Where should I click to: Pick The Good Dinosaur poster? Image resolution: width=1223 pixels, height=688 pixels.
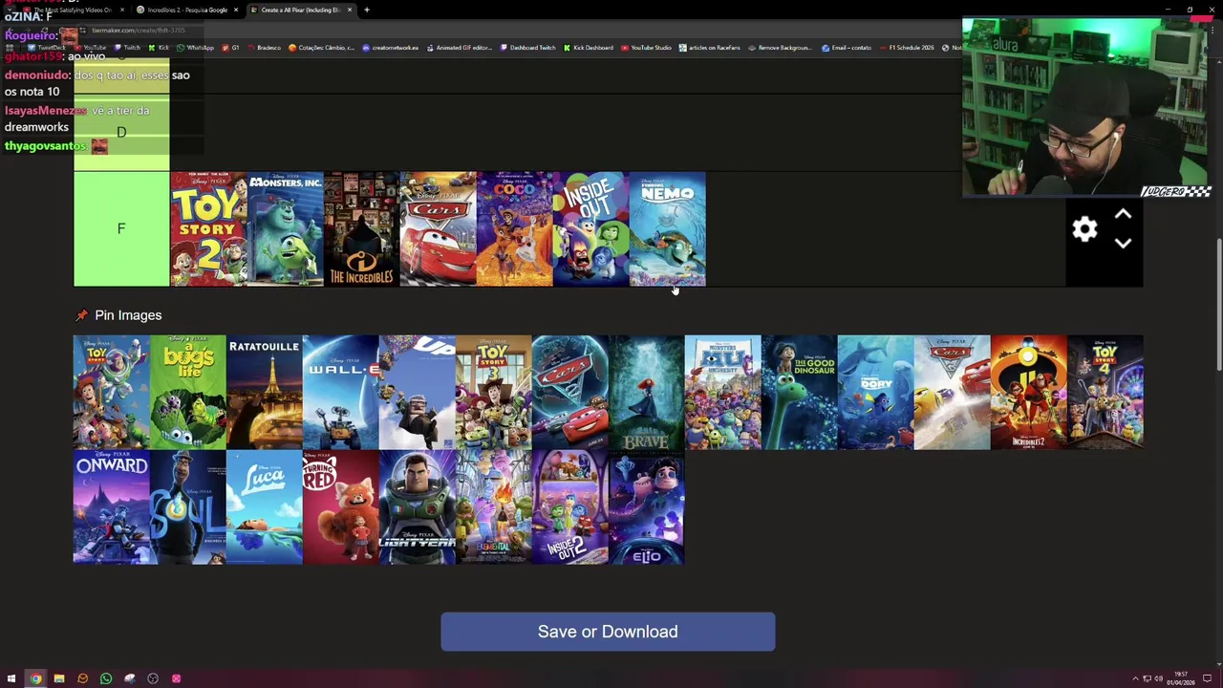(x=800, y=392)
